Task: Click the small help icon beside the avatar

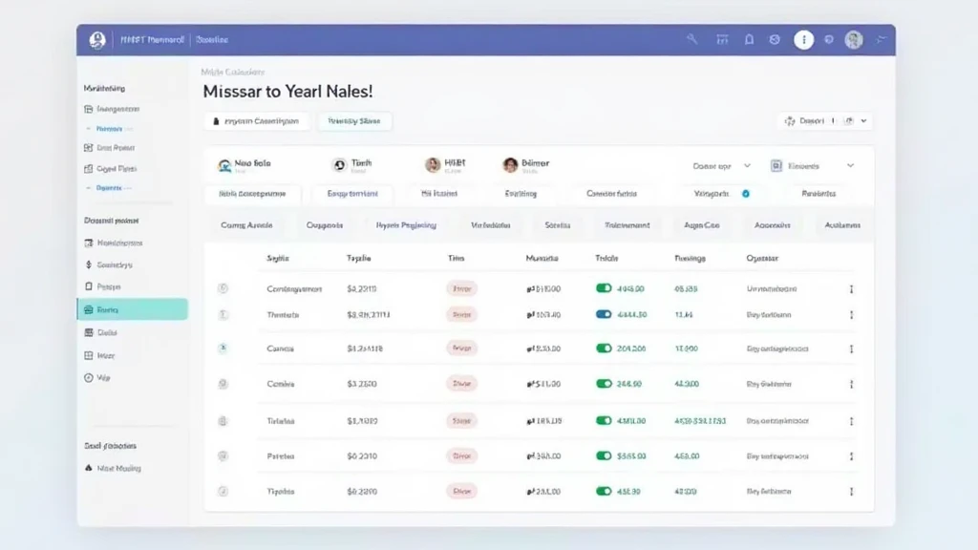Action: pyautogui.click(x=829, y=39)
